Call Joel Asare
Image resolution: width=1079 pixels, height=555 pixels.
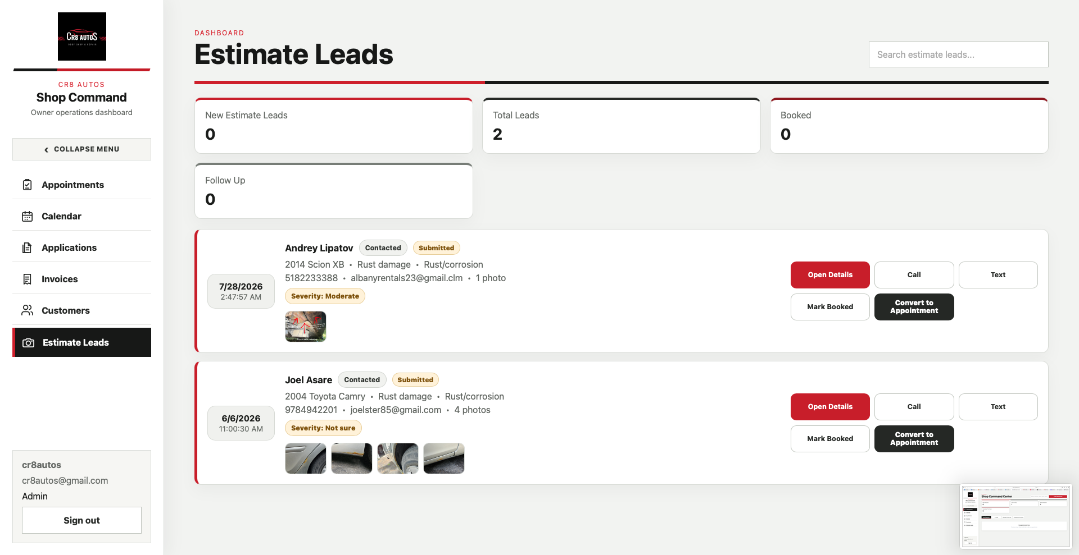[x=914, y=407]
